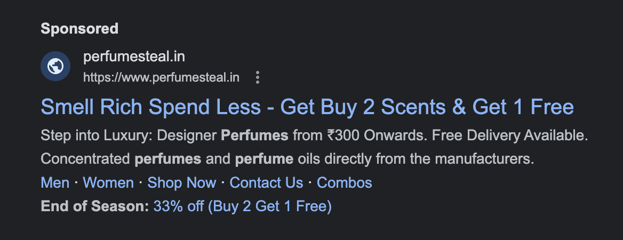
Task: Click the Step into Luxury text
Action: click(x=97, y=136)
